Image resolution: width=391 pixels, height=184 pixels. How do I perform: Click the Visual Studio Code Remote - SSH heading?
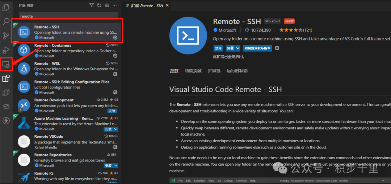click(x=226, y=89)
